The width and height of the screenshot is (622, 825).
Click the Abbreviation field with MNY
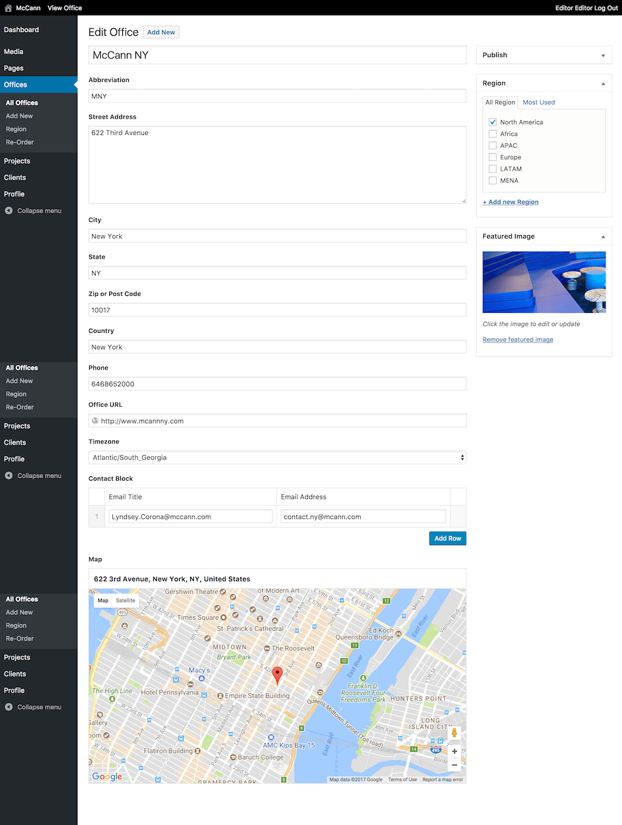point(278,96)
